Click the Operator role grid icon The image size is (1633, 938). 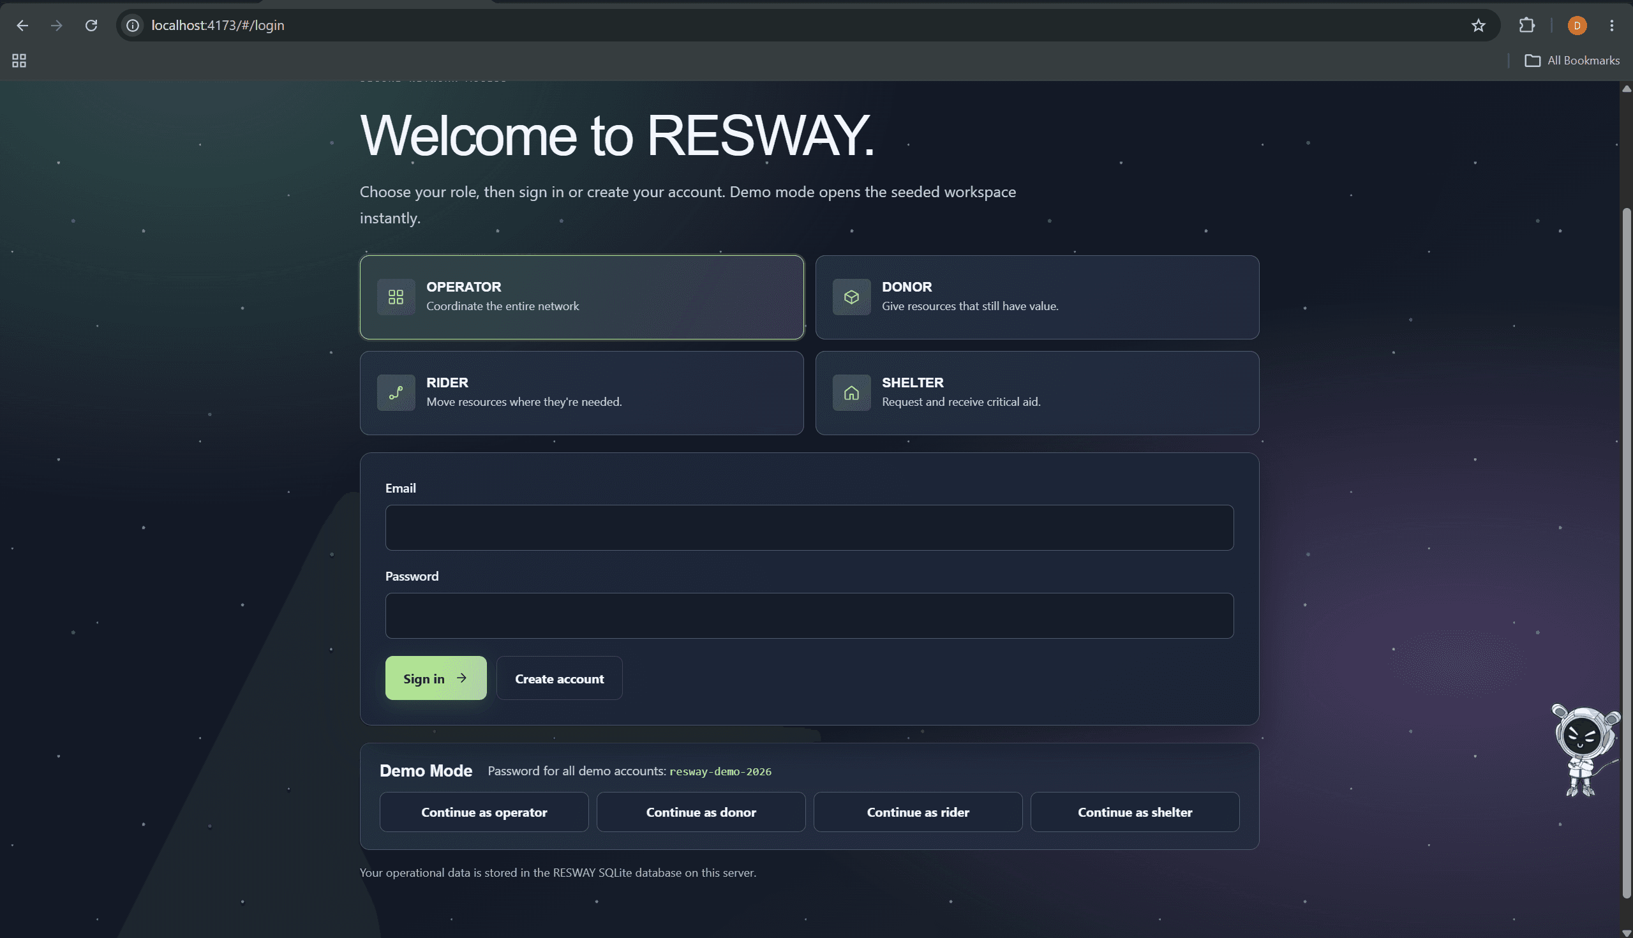396,297
